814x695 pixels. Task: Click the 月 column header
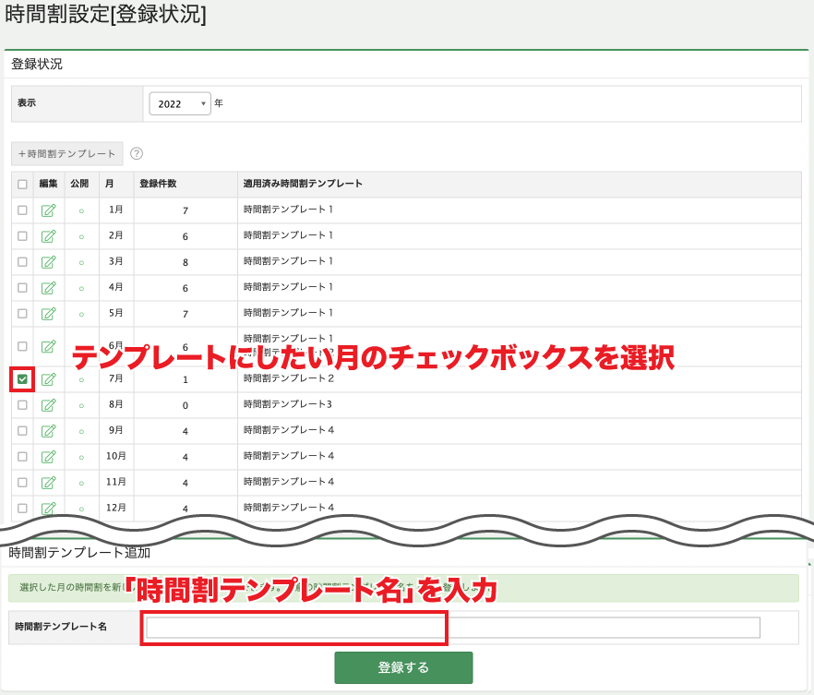[110, 184]
